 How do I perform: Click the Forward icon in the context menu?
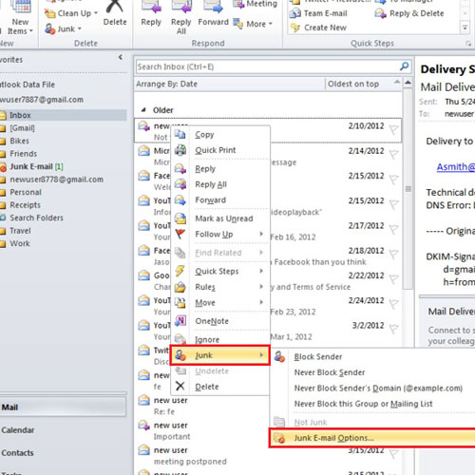point(180,199)
